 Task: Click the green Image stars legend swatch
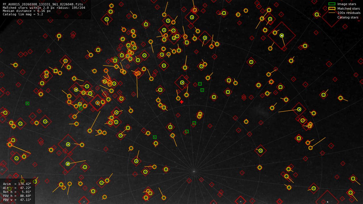pyautogui.click(x=332, y=4)
